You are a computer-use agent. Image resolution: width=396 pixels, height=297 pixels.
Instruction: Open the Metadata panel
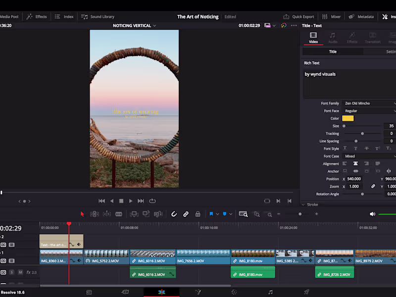click(361, 17)
